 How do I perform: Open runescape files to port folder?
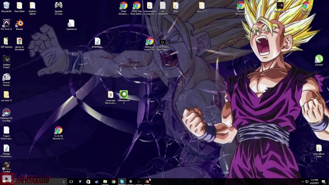(x=111, y=98)
